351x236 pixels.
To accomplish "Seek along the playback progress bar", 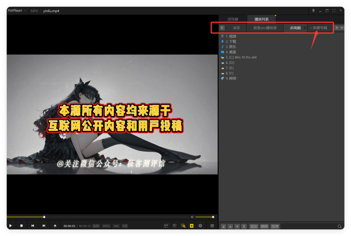I will click(97, 217).
